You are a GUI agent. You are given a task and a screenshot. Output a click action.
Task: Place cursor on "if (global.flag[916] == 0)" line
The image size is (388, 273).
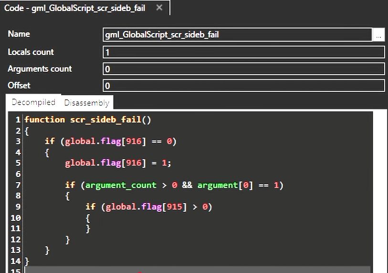(111, 142)
